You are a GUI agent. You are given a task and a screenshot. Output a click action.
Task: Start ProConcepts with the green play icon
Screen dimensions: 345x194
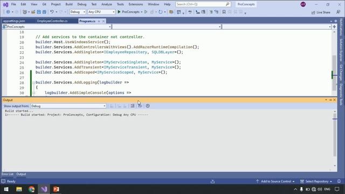[x=119, y=12]
